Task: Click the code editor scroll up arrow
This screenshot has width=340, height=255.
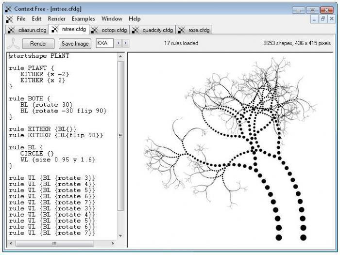Action: [120, 57]
